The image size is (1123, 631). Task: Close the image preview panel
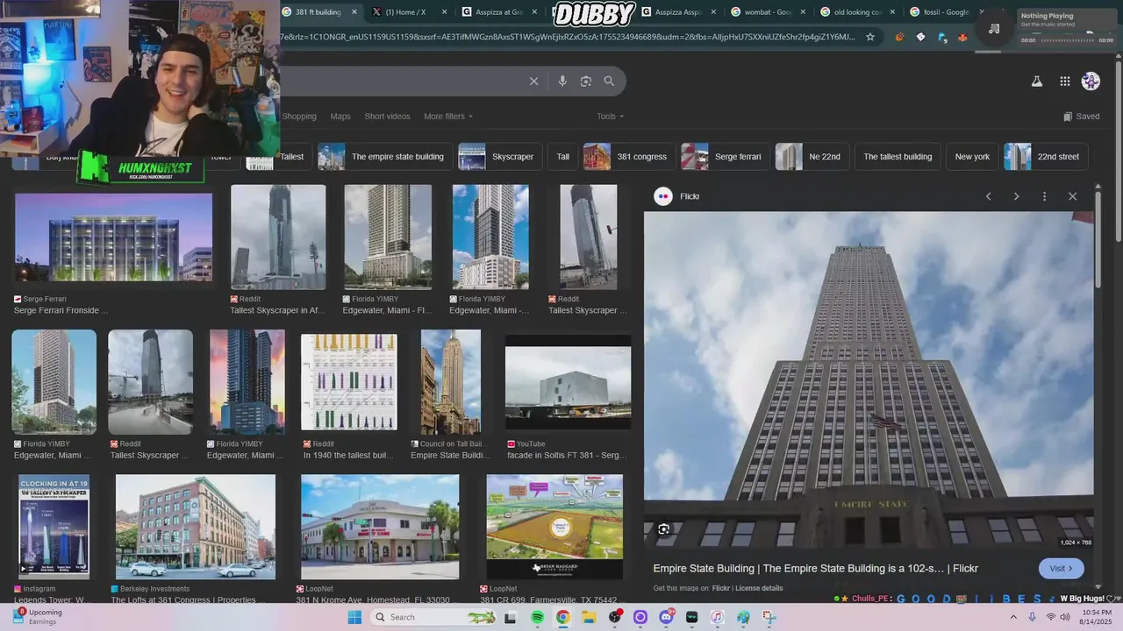click(1072, 196)
